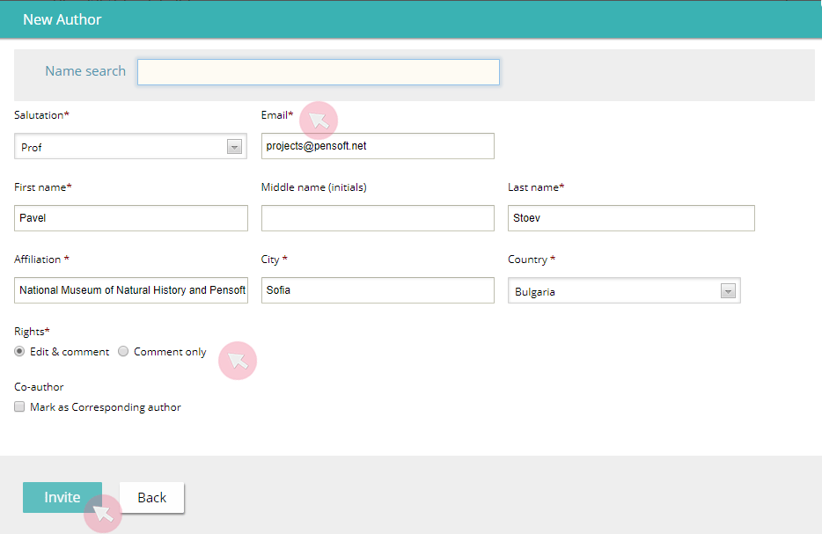Click the Invite button

[62, 497]
